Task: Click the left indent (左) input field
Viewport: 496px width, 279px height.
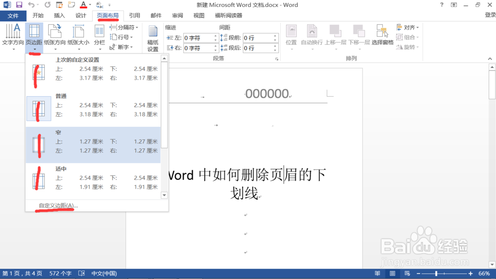Action: click(x=199, y=38)
